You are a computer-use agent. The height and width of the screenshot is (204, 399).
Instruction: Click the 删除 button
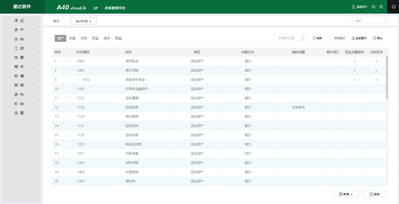pyautogui.click(x=375, y=194)
